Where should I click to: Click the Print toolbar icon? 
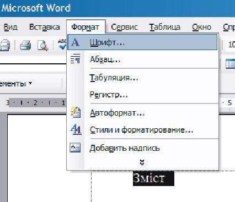25,45
